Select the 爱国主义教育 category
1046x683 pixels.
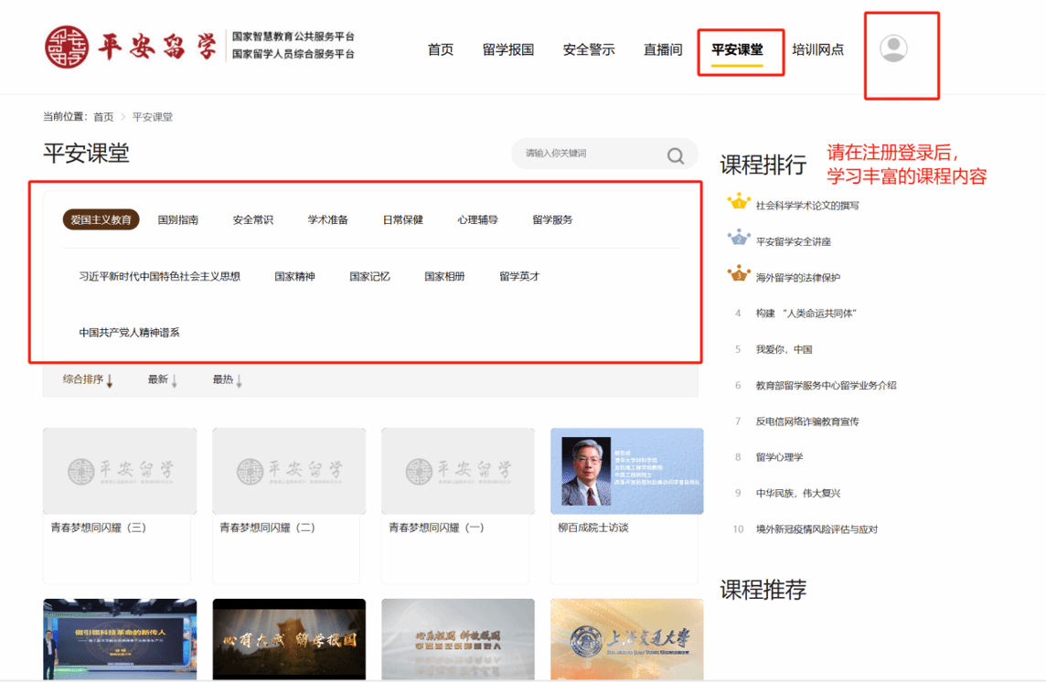click(x=101, y=219)
